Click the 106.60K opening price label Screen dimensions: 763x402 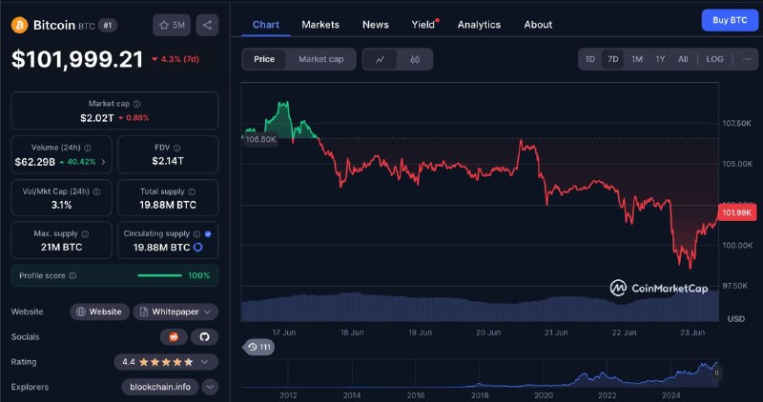[260, 139]
